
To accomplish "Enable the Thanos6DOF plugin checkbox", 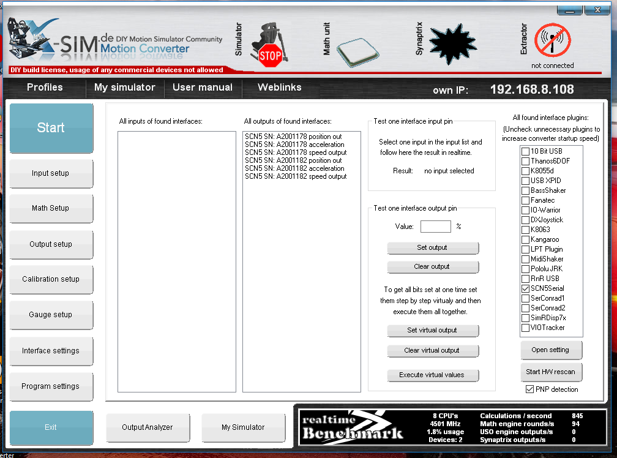I will click(x=526, y=161).
